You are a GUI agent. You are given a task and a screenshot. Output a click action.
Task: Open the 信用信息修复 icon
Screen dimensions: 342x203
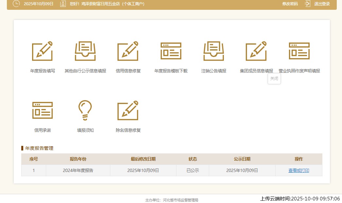[x=128, y=51]
